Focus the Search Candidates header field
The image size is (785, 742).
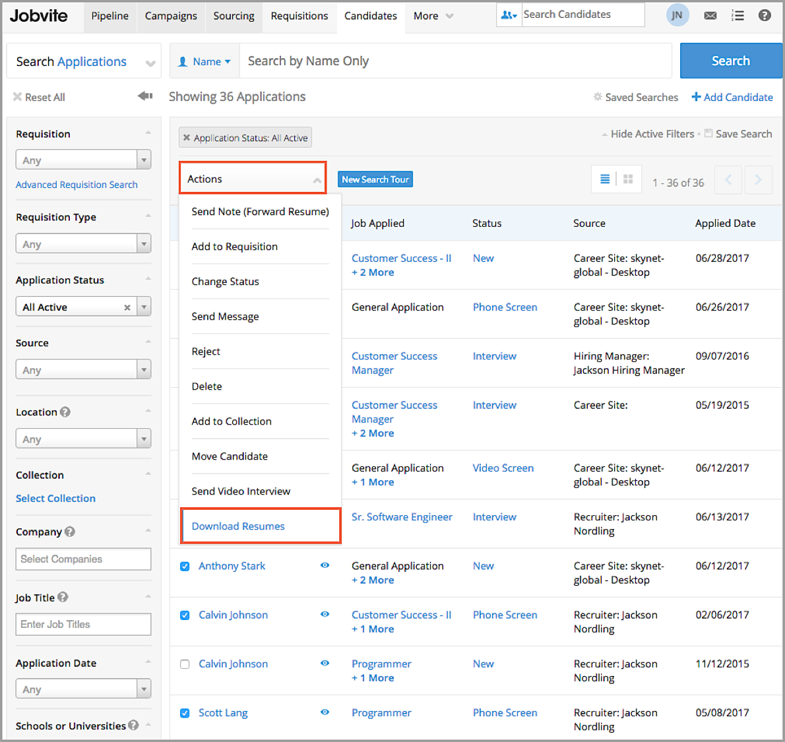click(x=583, y=15)
